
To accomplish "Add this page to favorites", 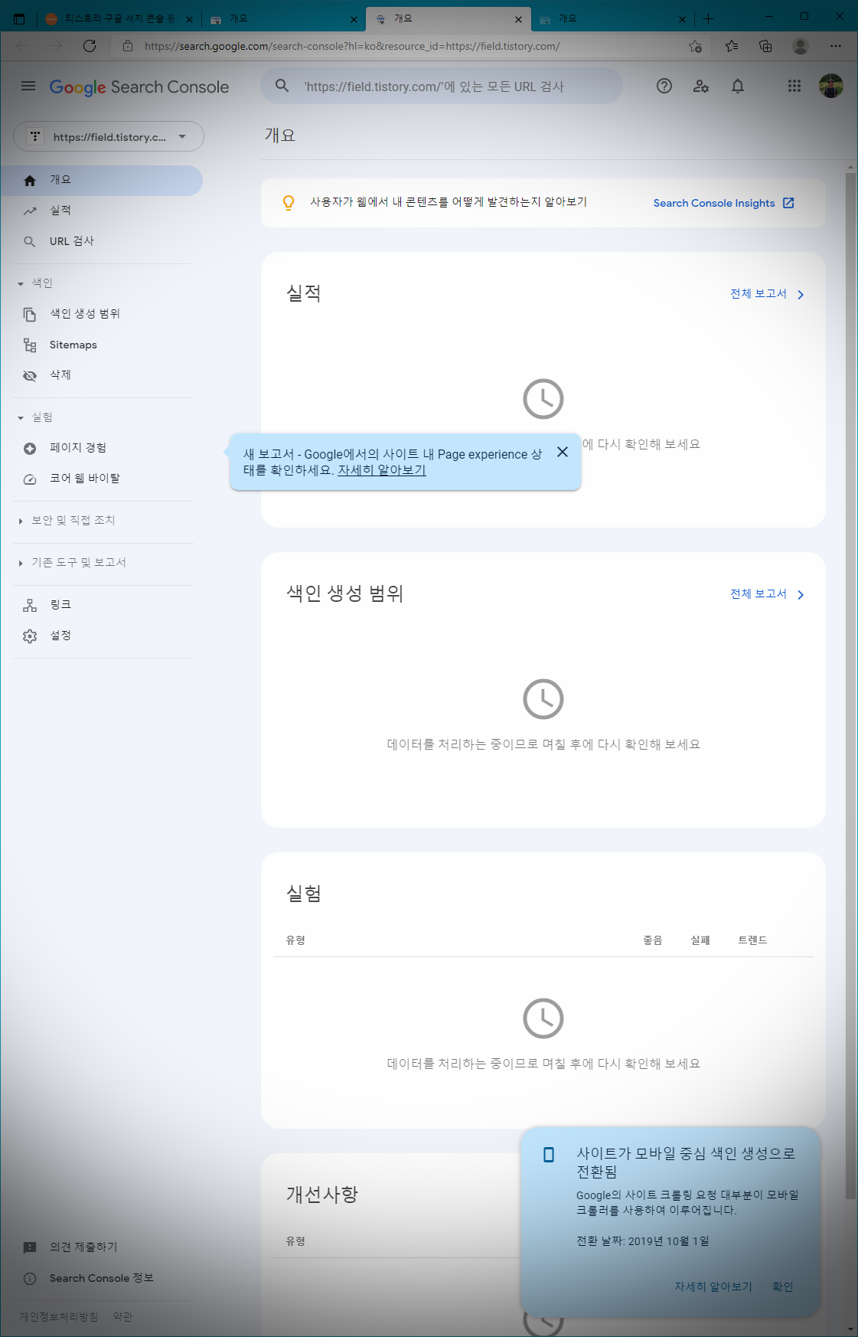I will click(695, 46).
